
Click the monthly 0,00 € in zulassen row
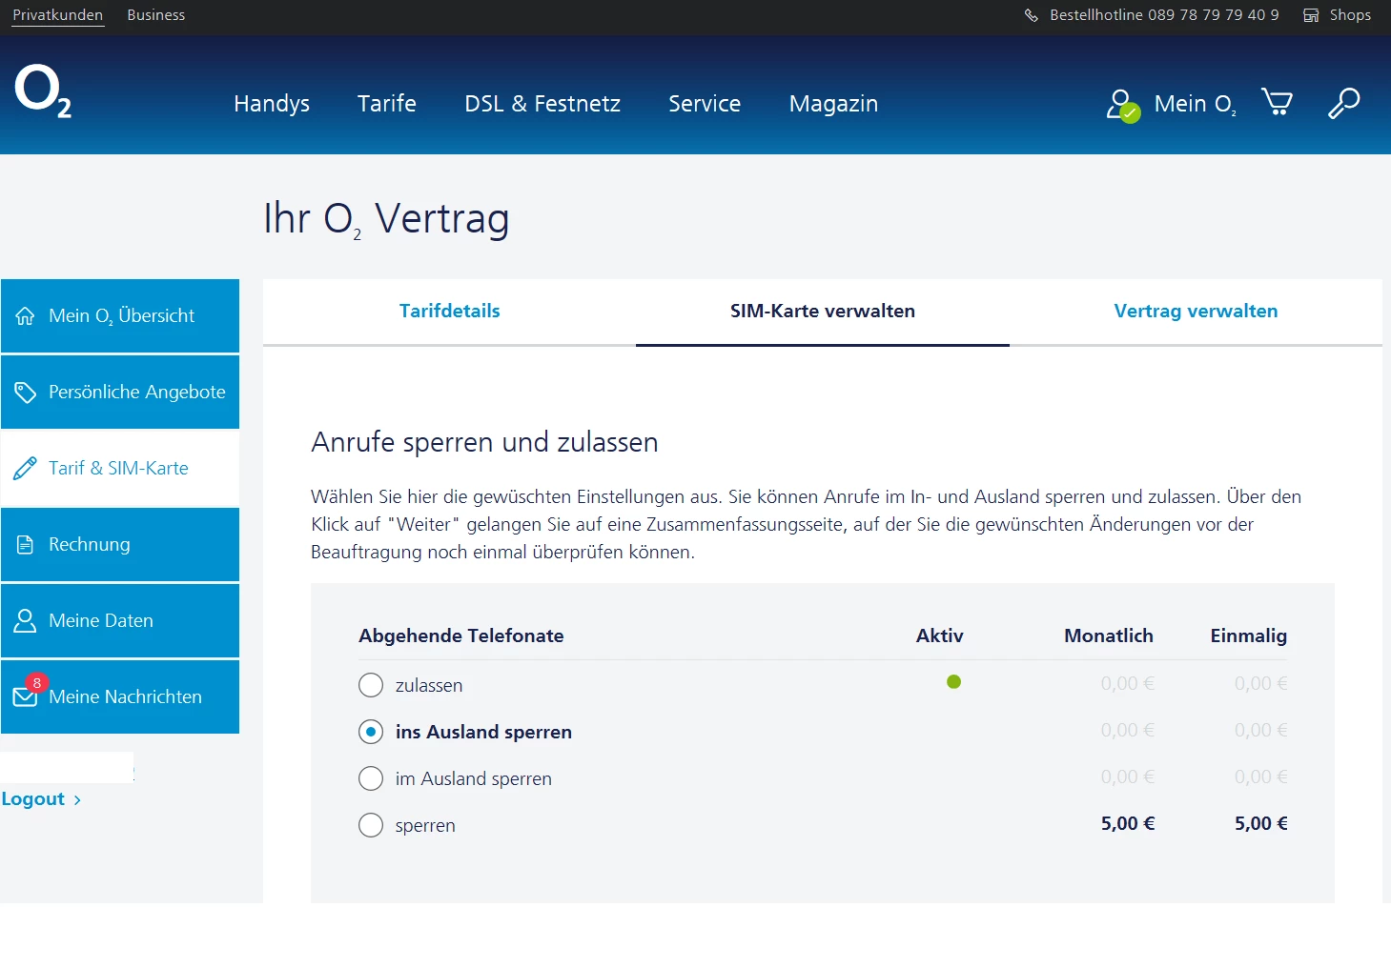(x=1128, y=684)
